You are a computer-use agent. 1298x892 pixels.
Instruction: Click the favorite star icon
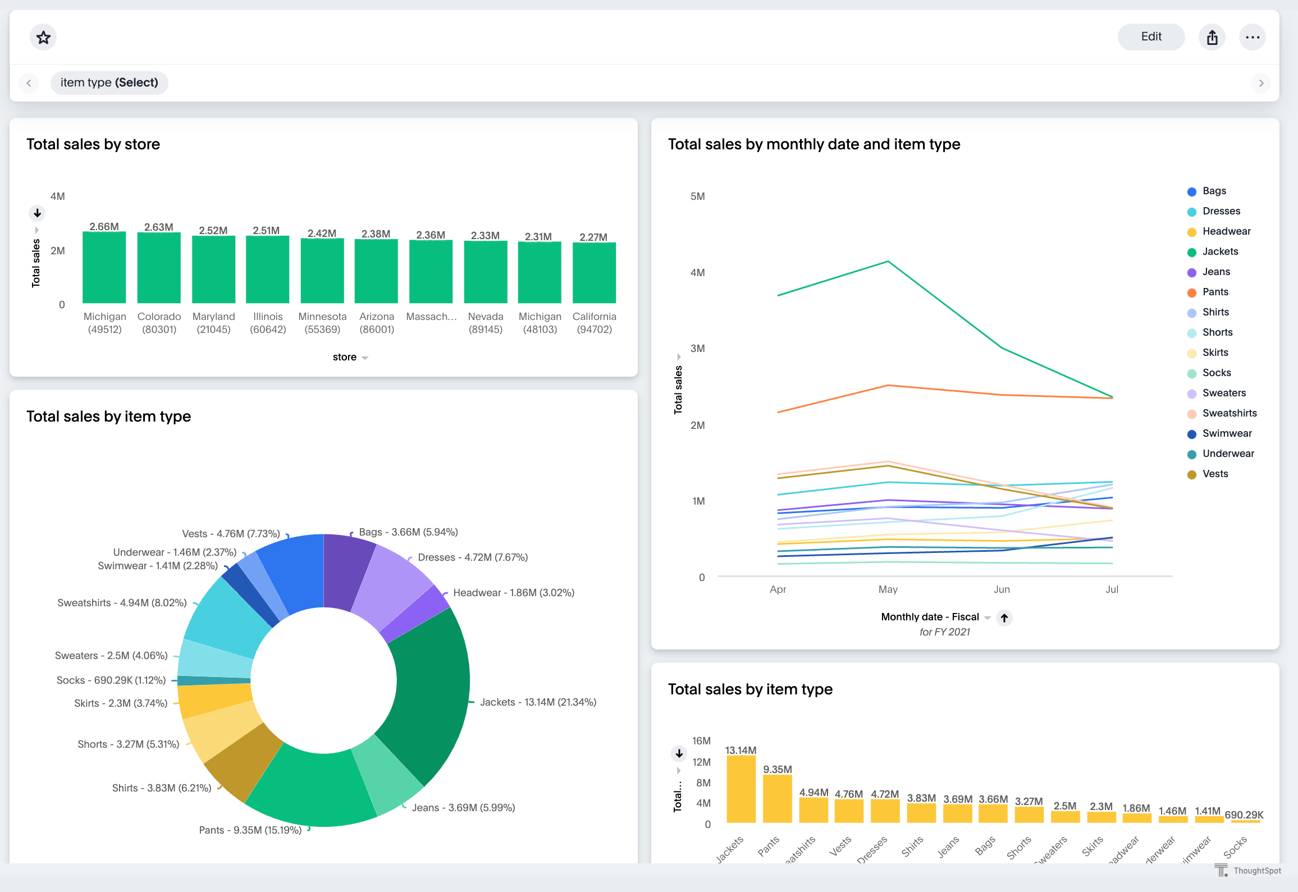coord(43,38)
